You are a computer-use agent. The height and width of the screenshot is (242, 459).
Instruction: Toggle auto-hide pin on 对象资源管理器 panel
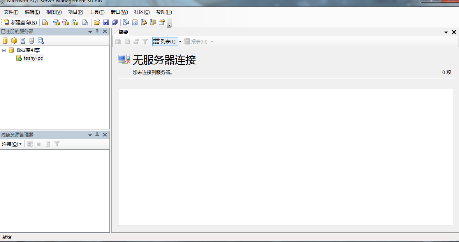click(x=97, y=135)
